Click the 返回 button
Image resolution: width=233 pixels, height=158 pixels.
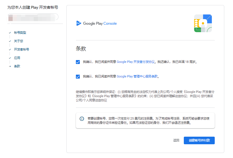click(176, 140)
